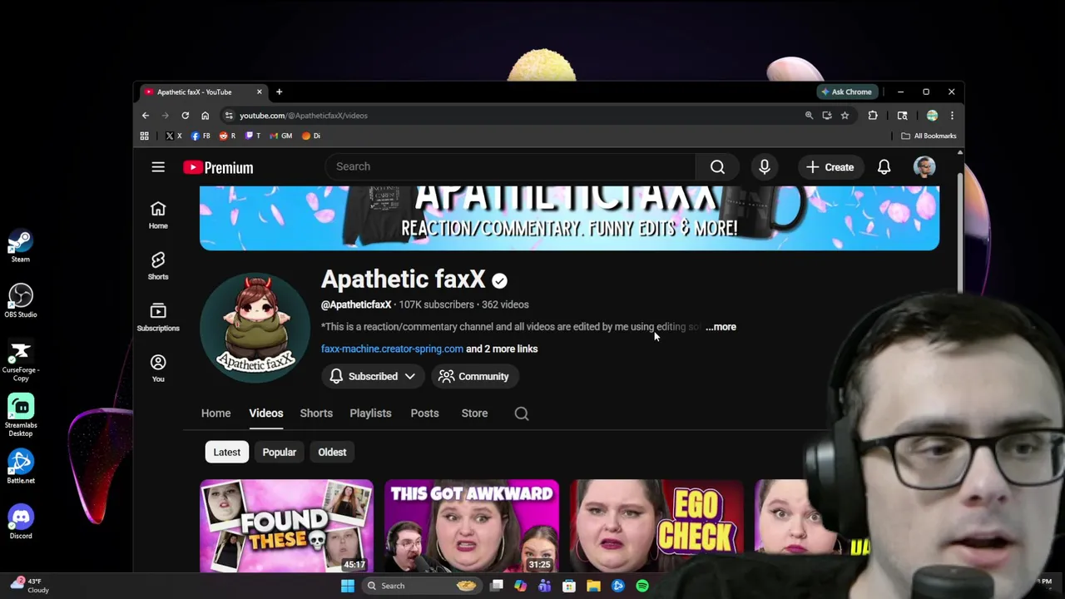Screen dimensions: 1065x599
Task: Open the 'EGO CHECK' video thumbnail
Action: coord(656,527)
